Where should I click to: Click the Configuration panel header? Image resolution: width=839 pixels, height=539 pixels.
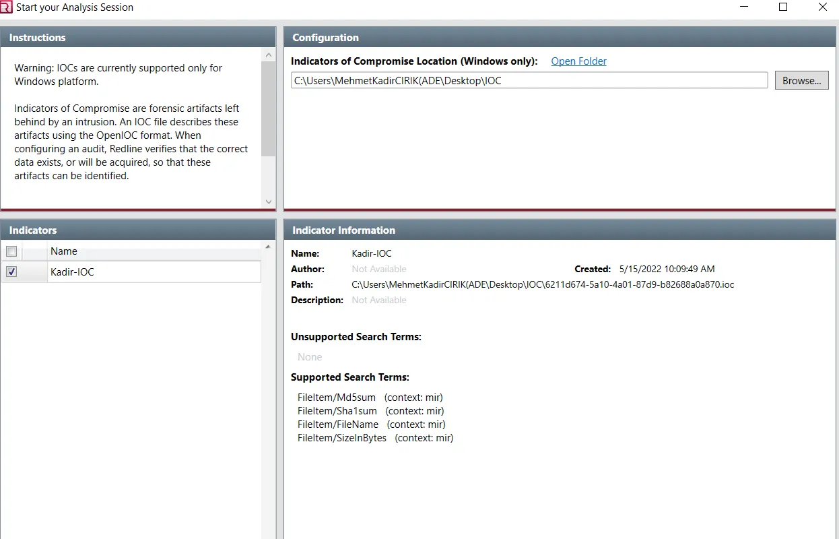560,37
